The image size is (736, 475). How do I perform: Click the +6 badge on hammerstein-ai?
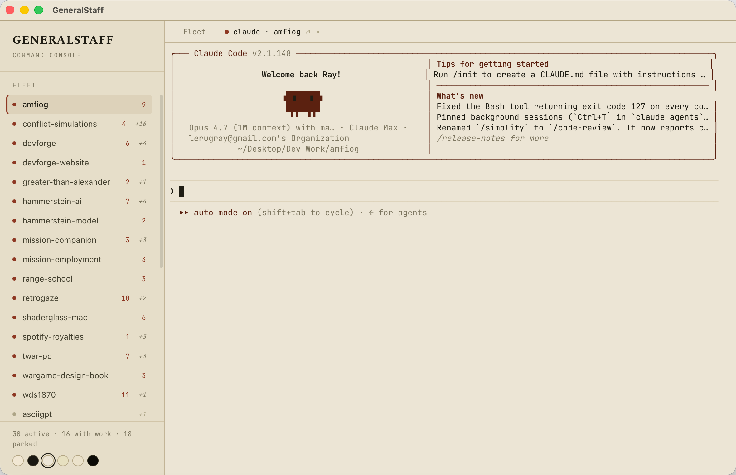143,201
